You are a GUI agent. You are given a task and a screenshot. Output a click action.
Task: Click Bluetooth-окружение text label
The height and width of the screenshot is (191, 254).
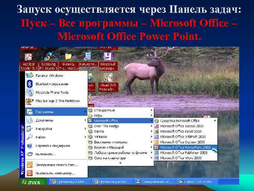[x=52, y=84]
